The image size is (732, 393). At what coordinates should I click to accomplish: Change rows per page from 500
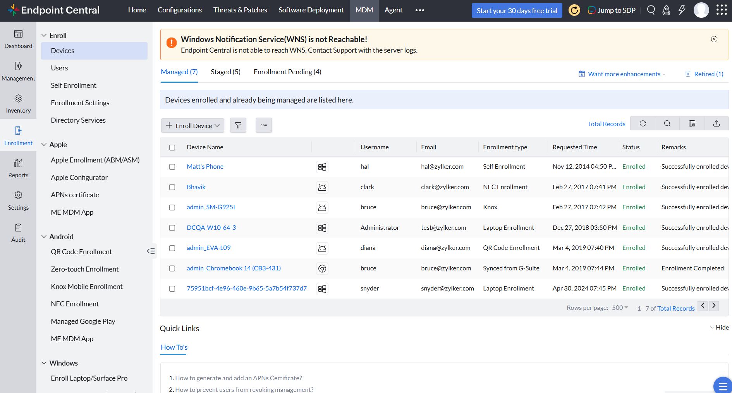(x=620, y=308)
